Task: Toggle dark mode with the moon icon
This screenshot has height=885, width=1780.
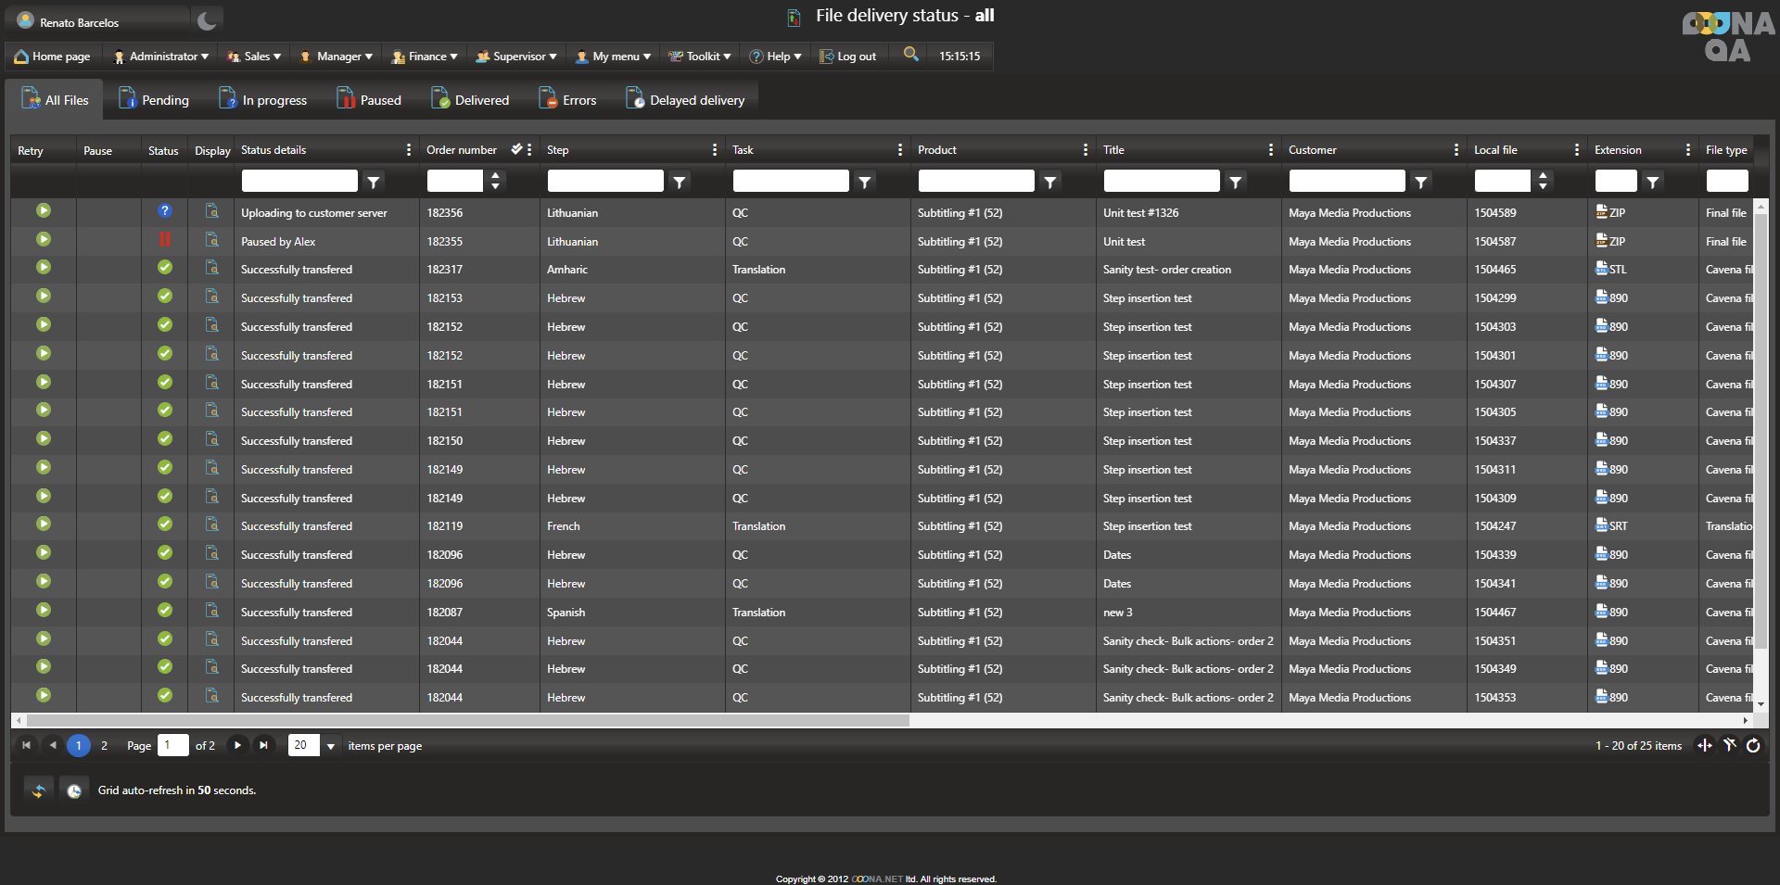Action: [207, 20]
